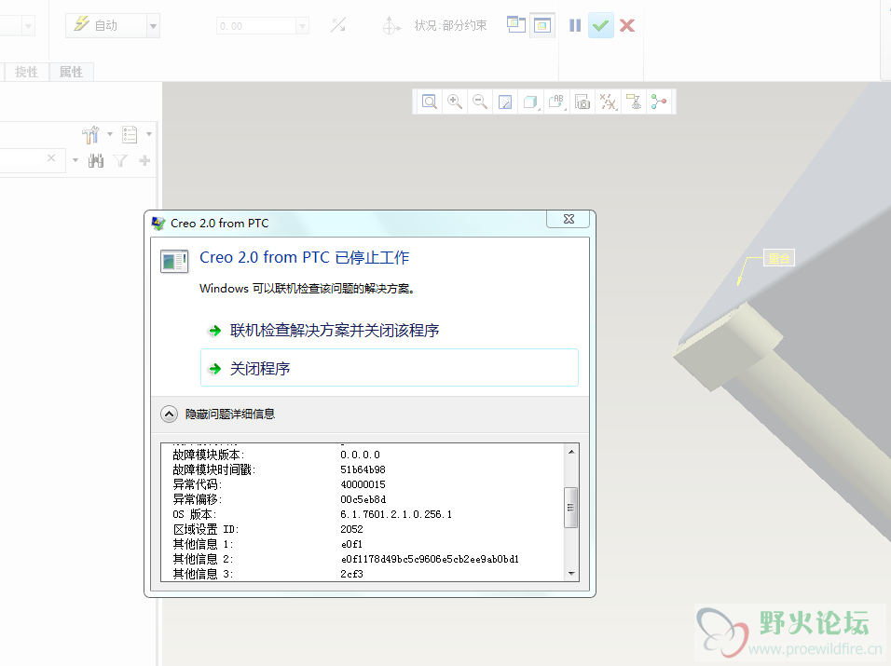This screenshot has height=666, width=891.
Task: Click the scrollbar thumb in details box
Action: [571, 508]
